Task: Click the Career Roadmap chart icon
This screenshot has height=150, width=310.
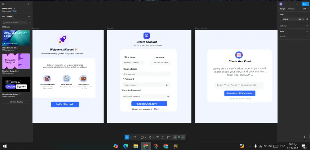Action: (67, 78)
